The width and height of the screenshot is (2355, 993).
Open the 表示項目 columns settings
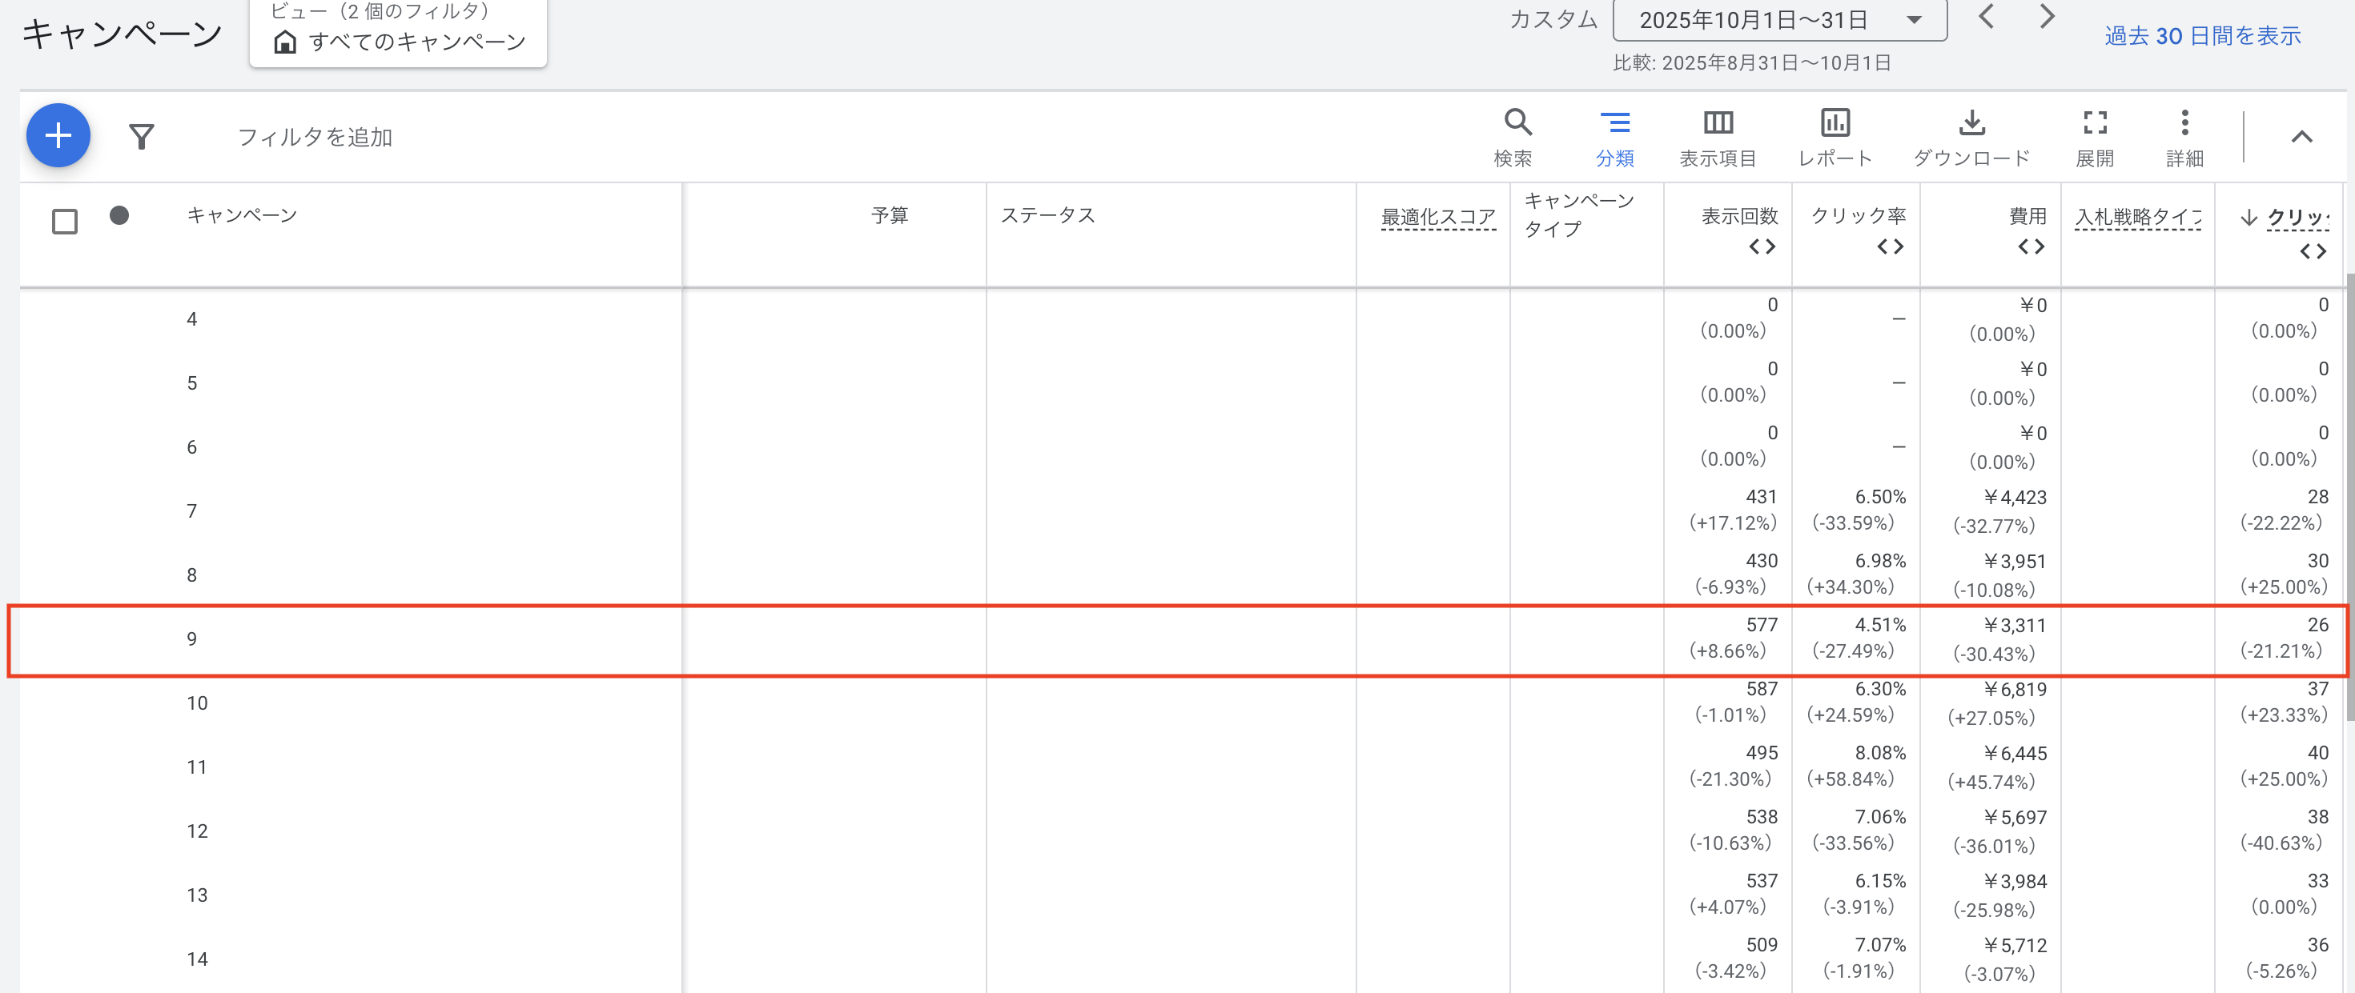point(1717,136)
